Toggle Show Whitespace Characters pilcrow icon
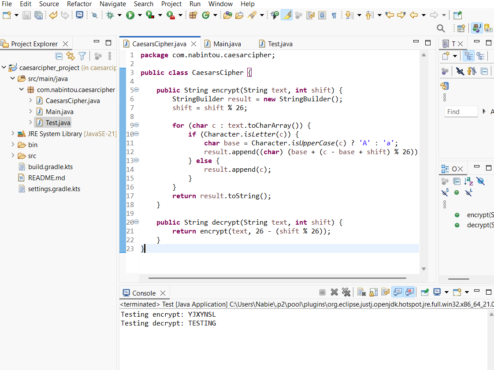The image size is (494, 370). point(334,15)
